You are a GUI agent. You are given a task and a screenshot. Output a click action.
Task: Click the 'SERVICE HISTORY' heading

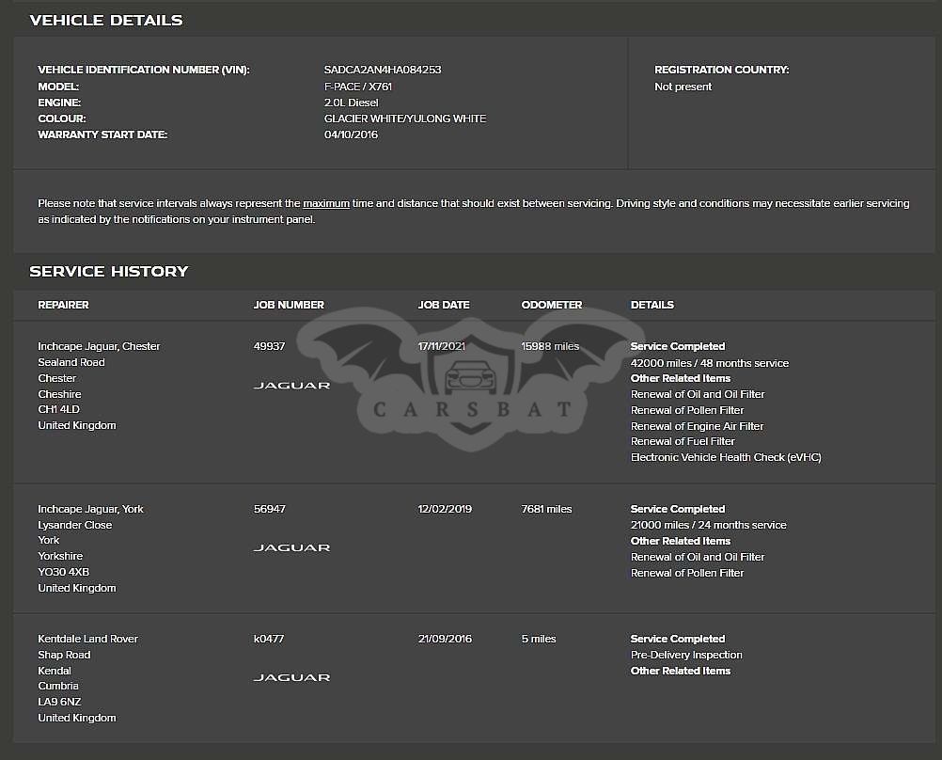point(109,272)
